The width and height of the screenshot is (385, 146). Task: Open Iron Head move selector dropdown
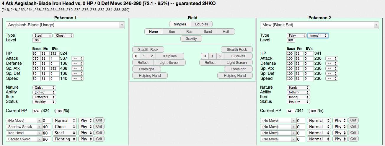pyautogui.click(x=39, y=133)
